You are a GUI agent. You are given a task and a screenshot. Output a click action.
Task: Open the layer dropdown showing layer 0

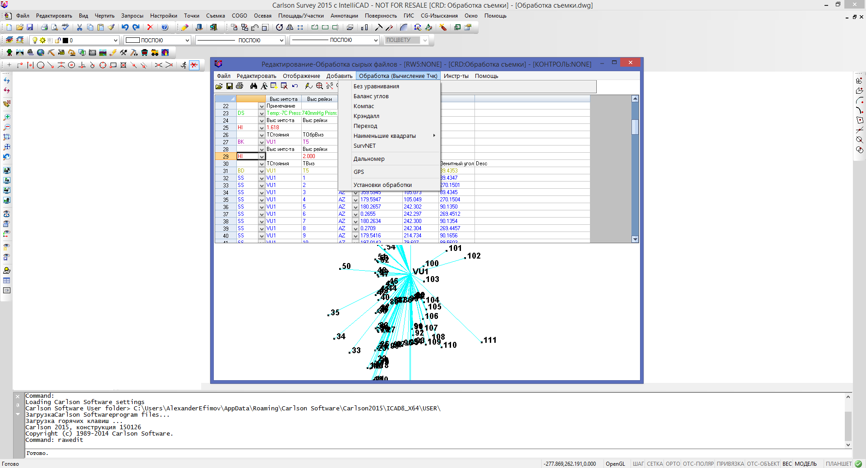tap(115, 40)
